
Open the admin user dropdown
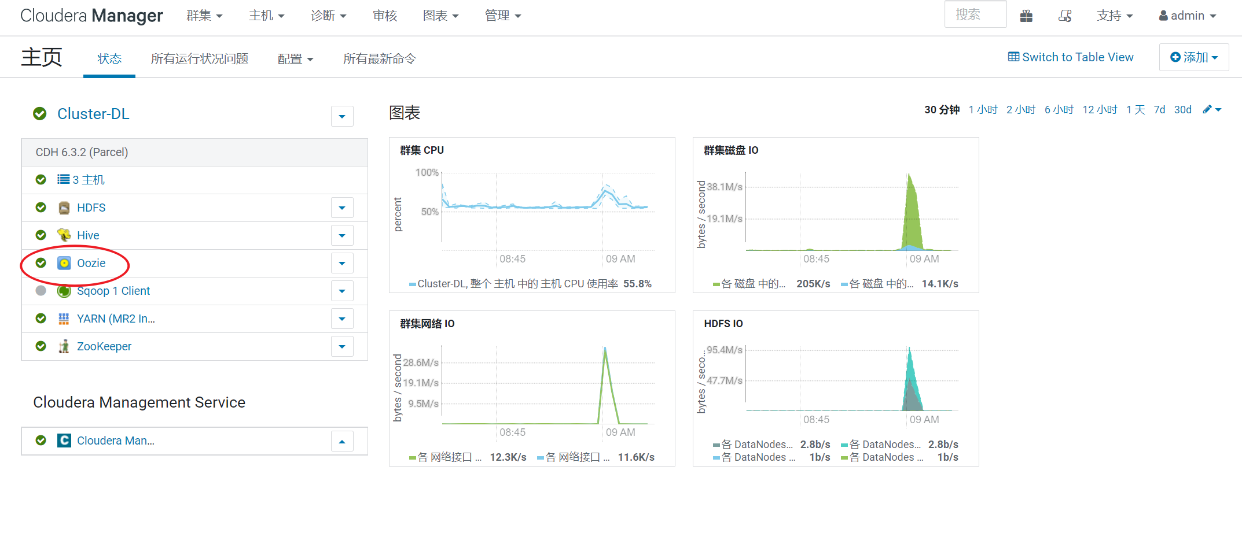[1188, 16]
